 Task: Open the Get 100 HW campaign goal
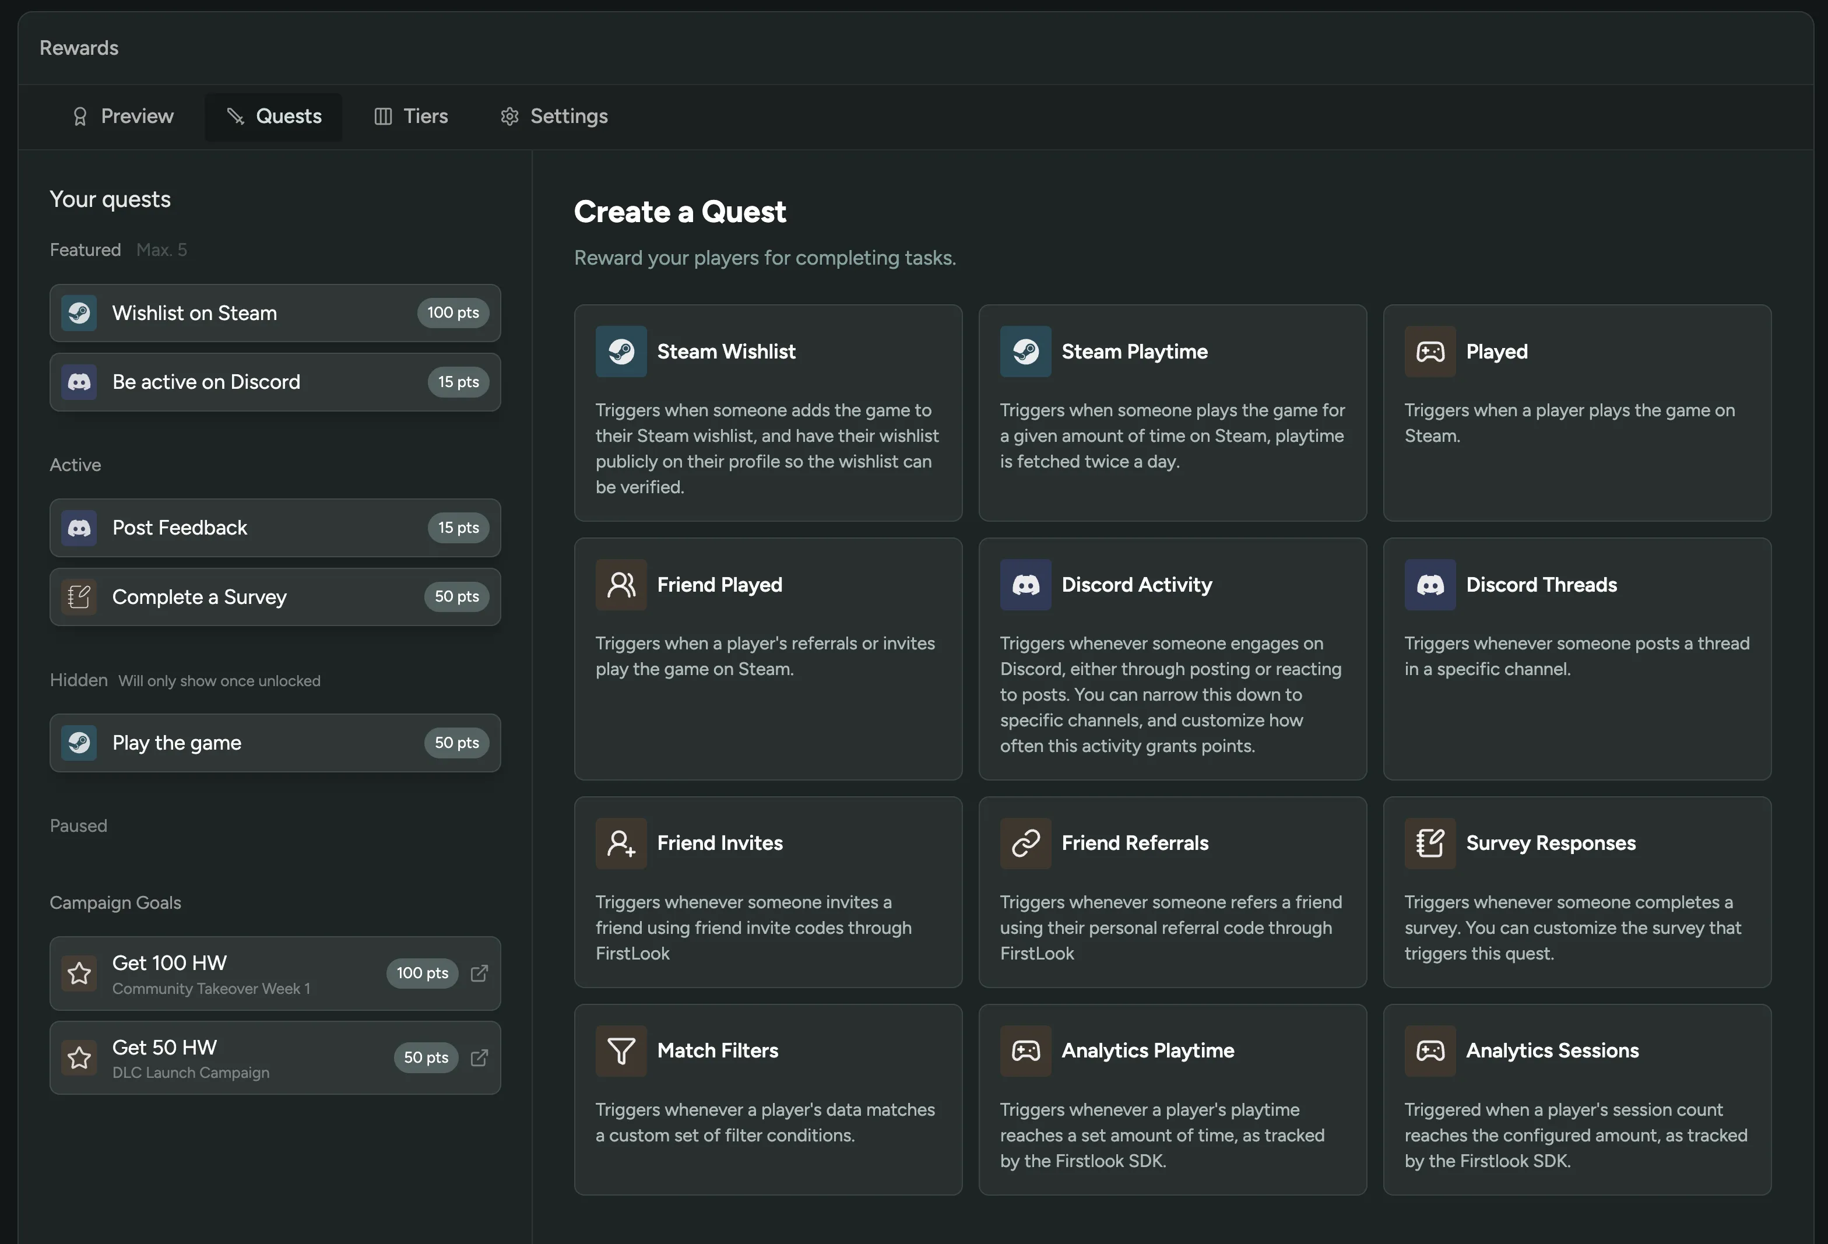coord(275,974)
